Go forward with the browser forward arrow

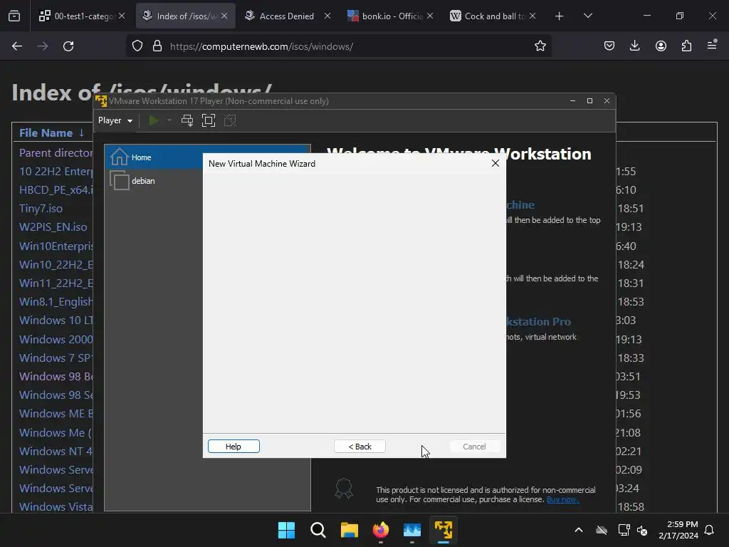click(43, 46)
